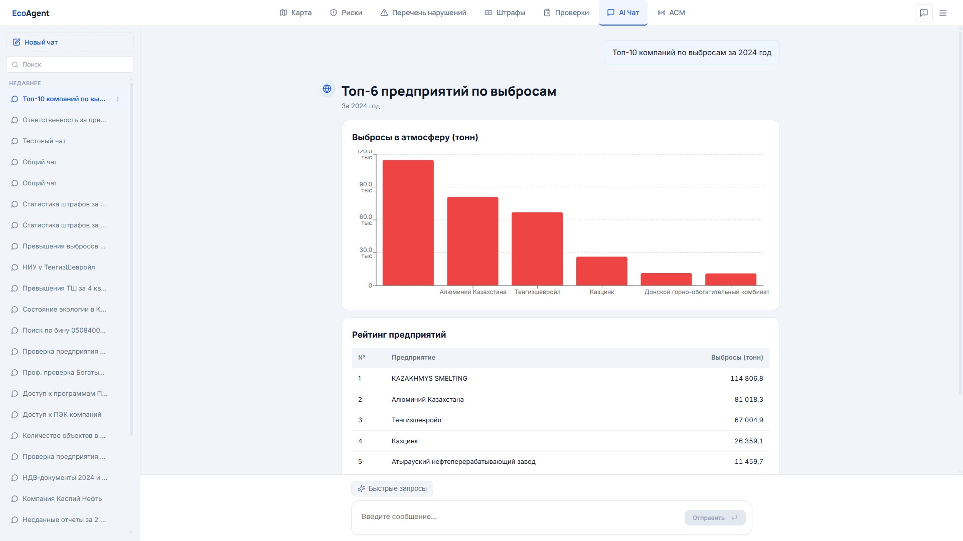963x541 pixels.
Task: Click Казцинк in the ranking table
Action: [x=405, y=441]
